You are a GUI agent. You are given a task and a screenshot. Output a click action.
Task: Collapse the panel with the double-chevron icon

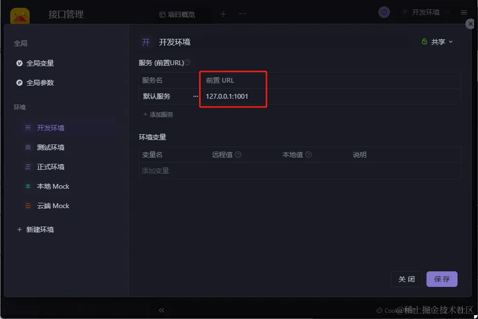tap(161, 310)
